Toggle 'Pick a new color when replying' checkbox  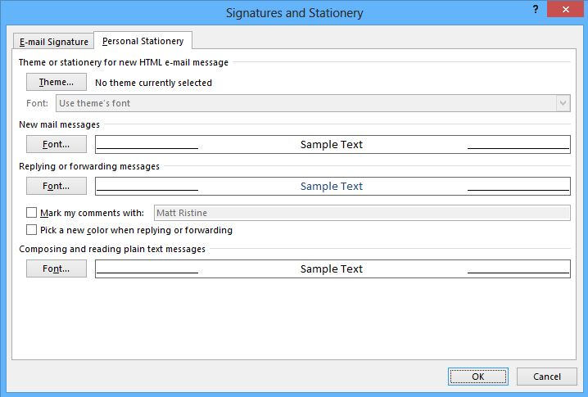pyautogui.click(x=32, y=231)
